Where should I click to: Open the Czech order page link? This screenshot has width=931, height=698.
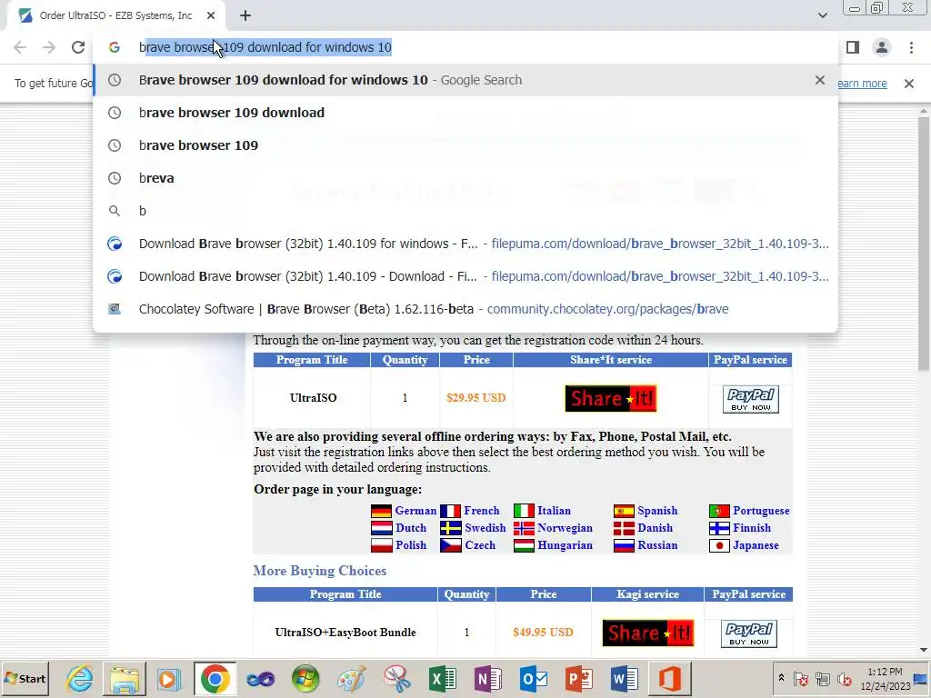[x=480, y=545]
